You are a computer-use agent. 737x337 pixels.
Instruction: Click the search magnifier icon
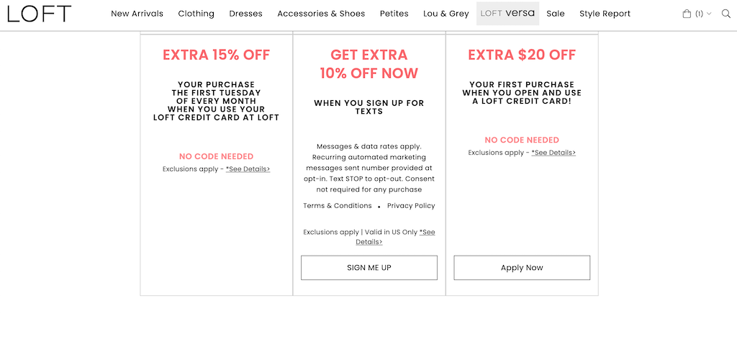(725, 14)
